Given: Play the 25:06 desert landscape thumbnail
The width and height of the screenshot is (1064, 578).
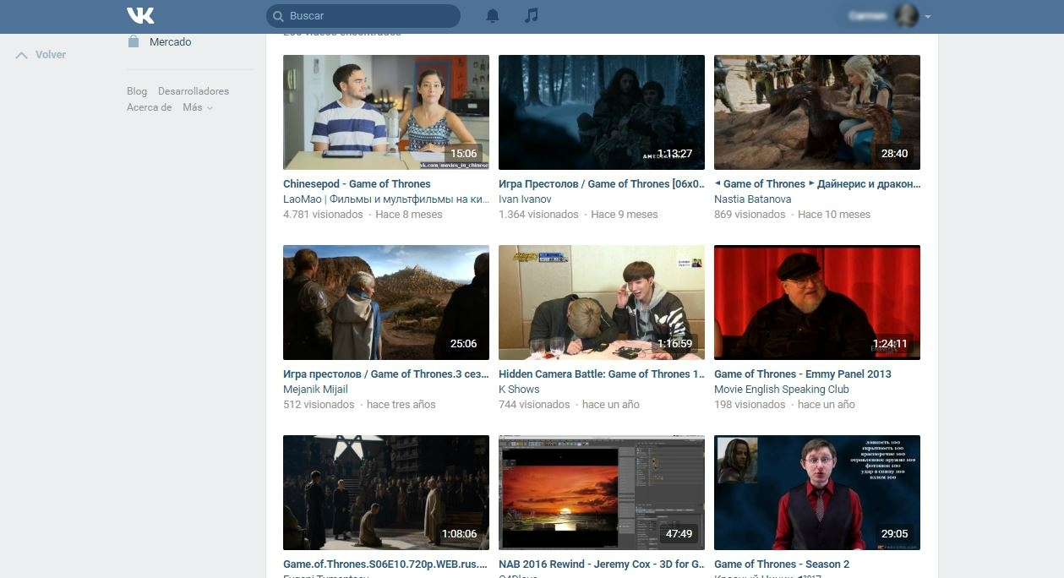Looking at the screenshot, I should tap(386, 303).
